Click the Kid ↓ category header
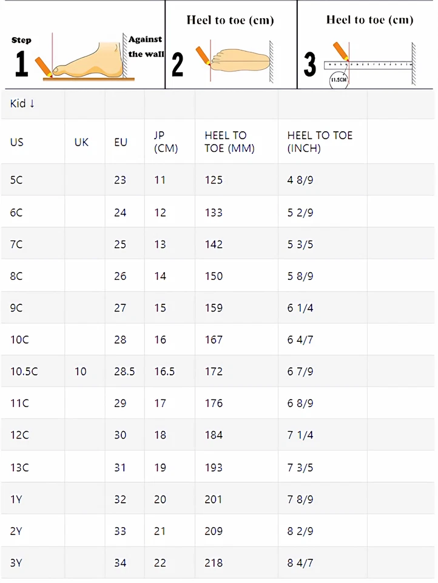This screenshot has height=583, width=438. (x=22, y=104)
